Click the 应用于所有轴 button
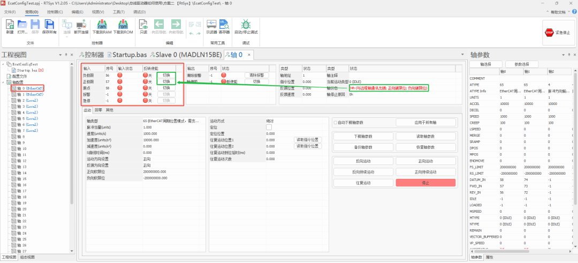This screenshot has height=263, width=578. [x=426, y=123]
